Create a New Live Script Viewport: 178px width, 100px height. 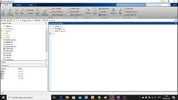[10, 11]
